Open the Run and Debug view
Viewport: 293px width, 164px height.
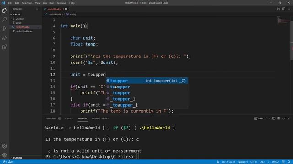[x=5, y=37]
